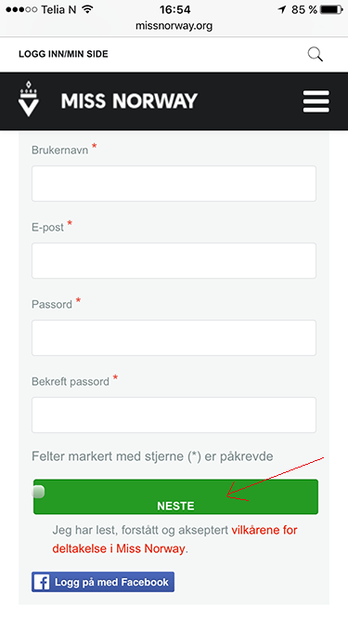Screen dimensions: 348x620
Task: Tap the Facebook logo on the login button
Action: click(x=42, y=582)
